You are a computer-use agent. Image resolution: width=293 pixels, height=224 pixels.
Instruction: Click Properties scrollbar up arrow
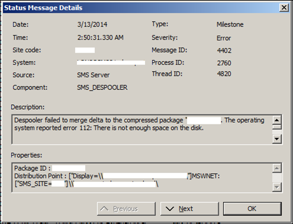[x=277, y=168]
